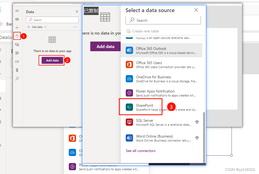This screenshot has width=259, height=174.
Task: Open the Advanced tools icon in rail
Action: 17,70
